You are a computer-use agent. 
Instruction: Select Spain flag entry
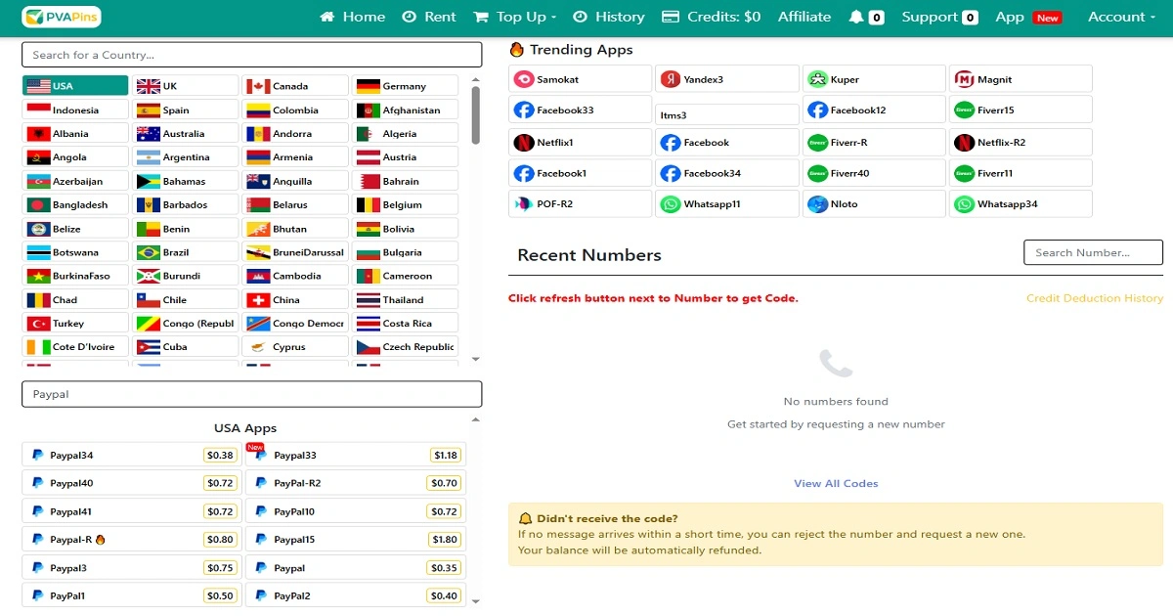click(186, 110)
